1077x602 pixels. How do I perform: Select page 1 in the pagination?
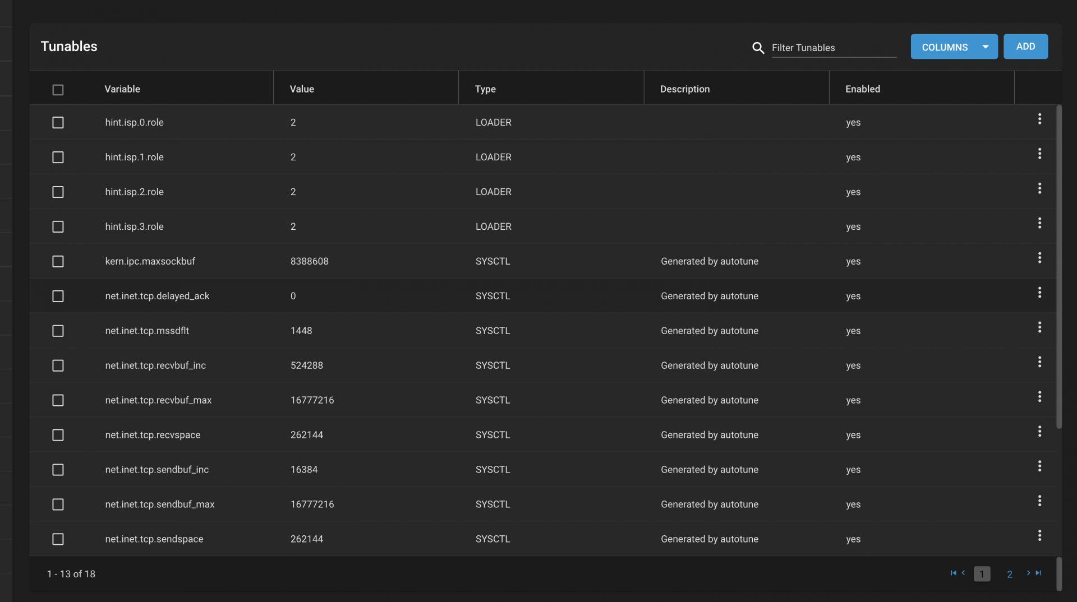point(982,574)
